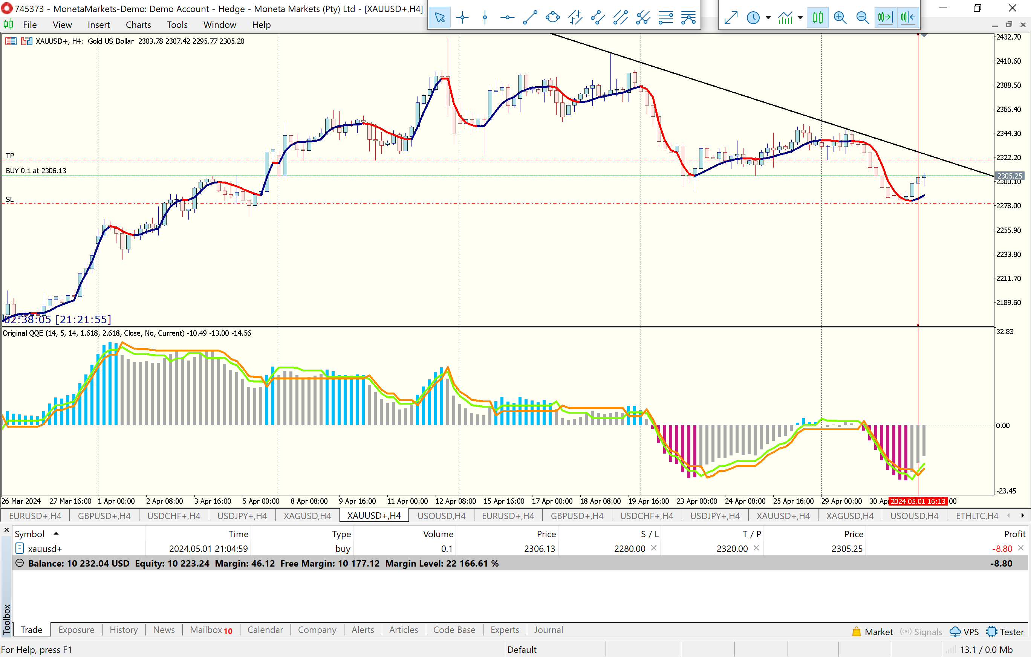Viewport: 1031px width, 657px height.
Task: Click the zoom in magnifier icon
Action: click(840, 18)
